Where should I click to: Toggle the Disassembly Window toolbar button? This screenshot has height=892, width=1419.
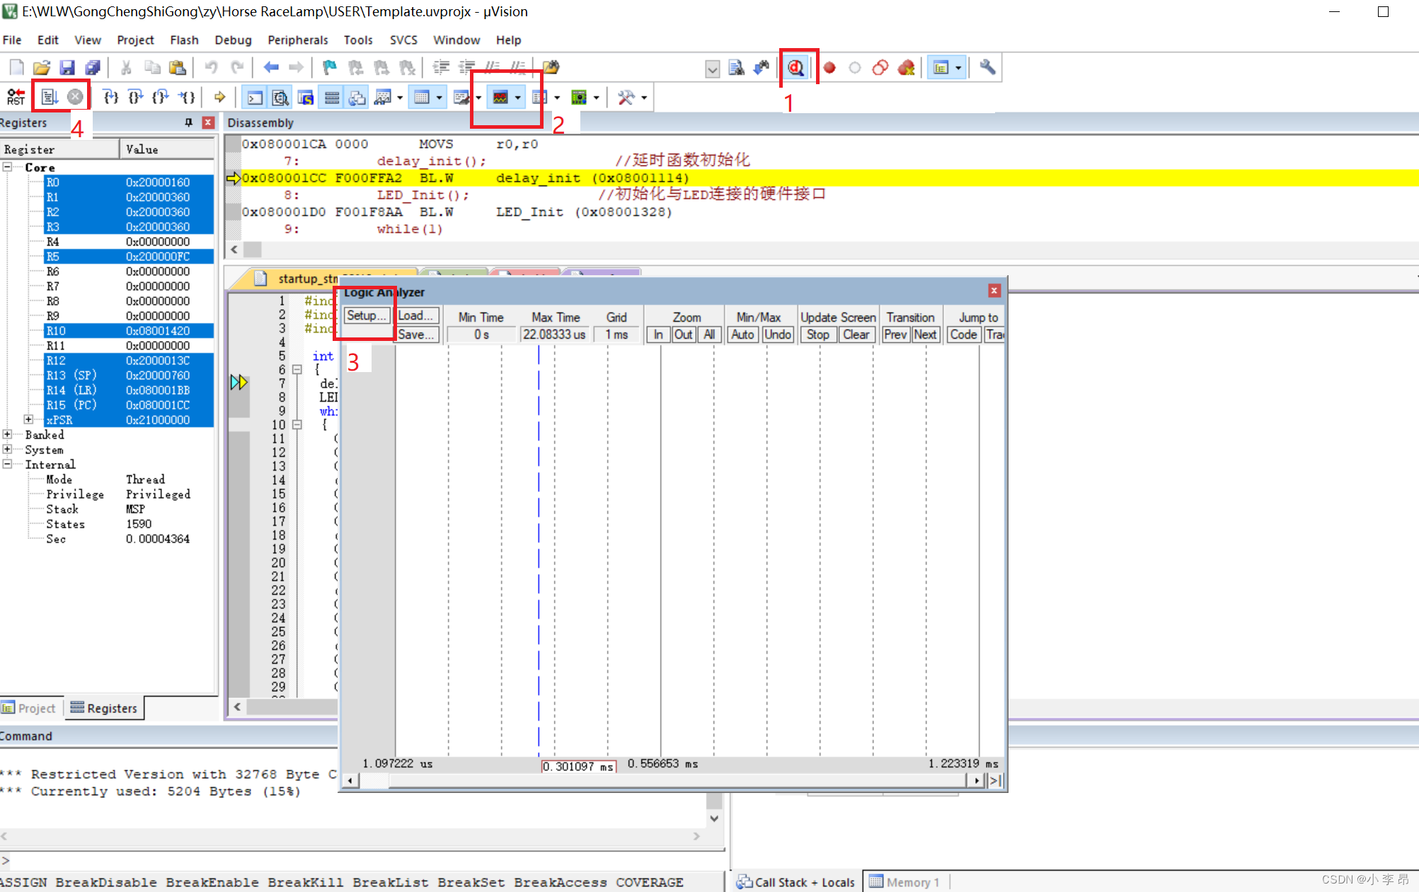(x=280, y=98)
